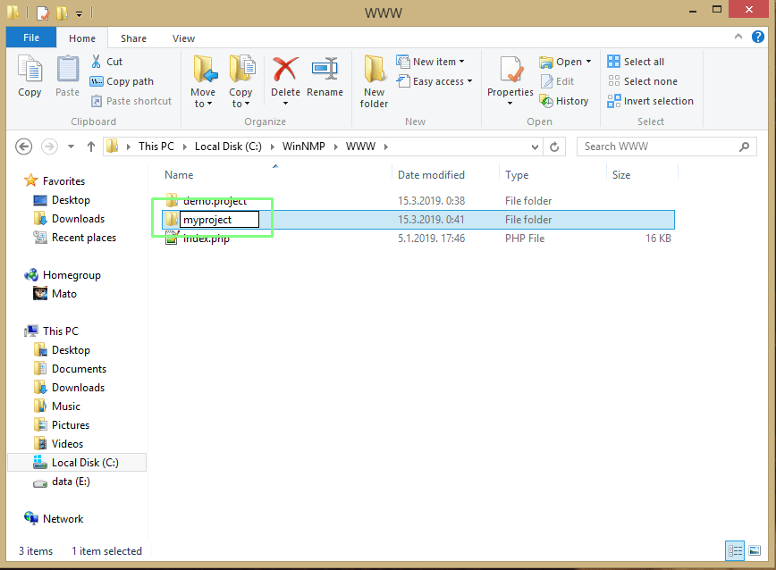Image resolution: width=776 pixels, height=570 pixels.
Task: Go up one level with Up arrow
Action: (x=90, y=147)
